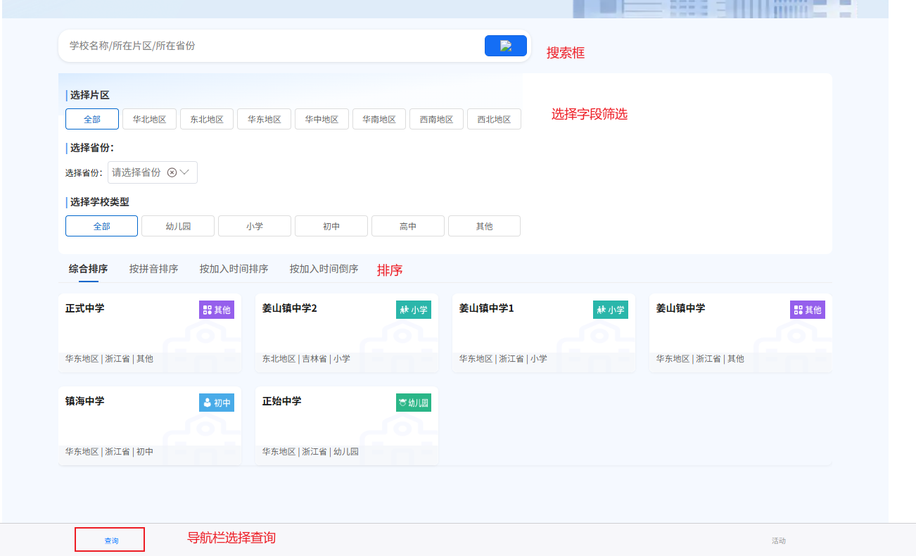This screenshot has width=916, height=556.
Task: Filter school type by 高中
Action: (407, 227)
